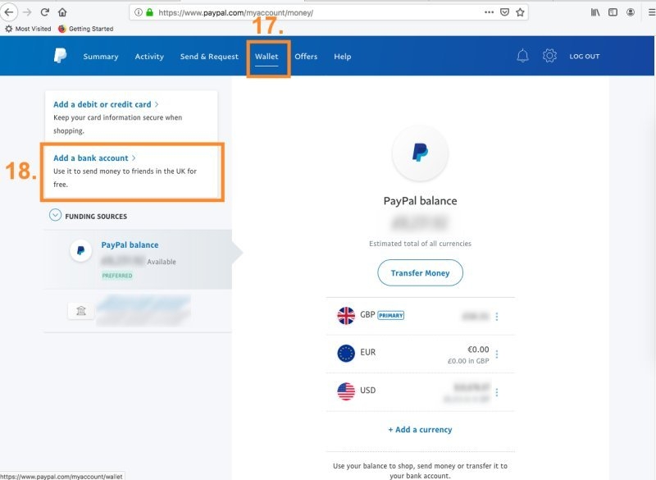This screenshot has width=656, height=480.
Task: Open site information icon in address bar
Action: [x=138, y=12]
